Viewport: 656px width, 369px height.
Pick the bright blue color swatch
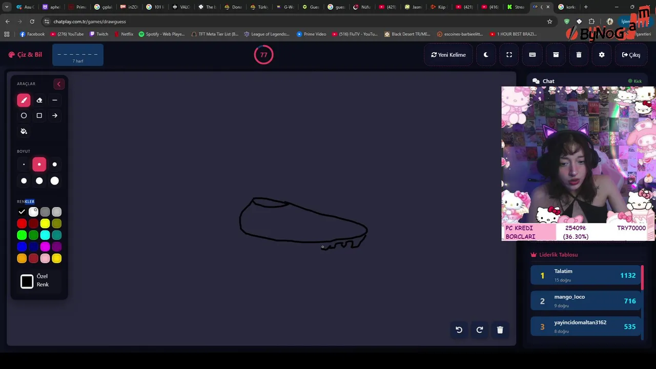(x=22, y=247)
